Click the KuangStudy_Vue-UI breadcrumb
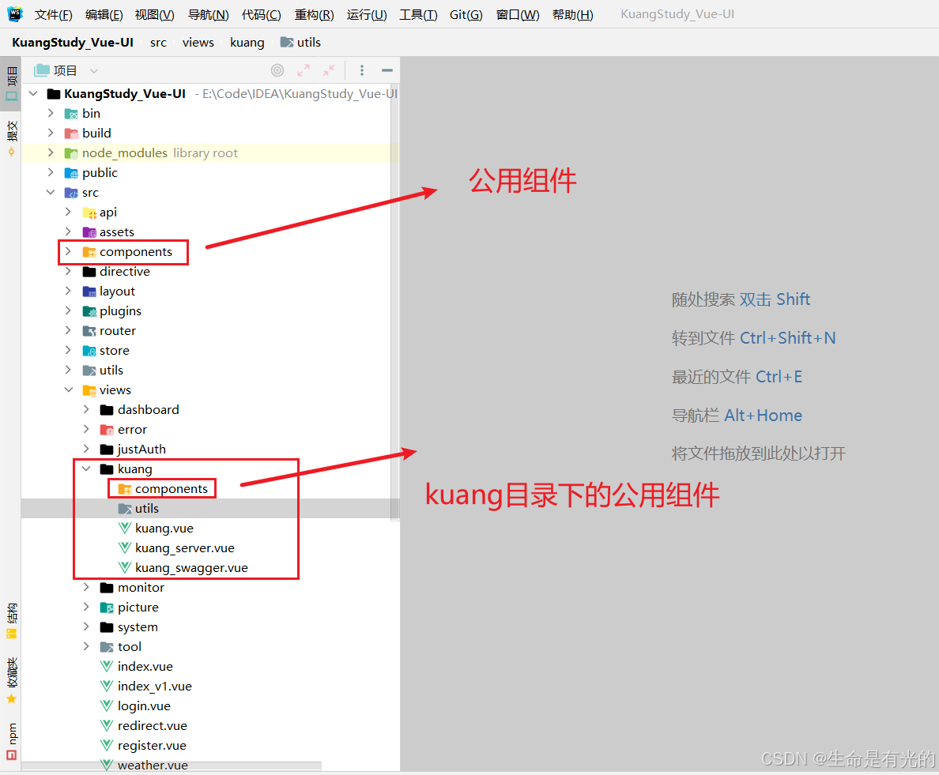 [73, 43]
